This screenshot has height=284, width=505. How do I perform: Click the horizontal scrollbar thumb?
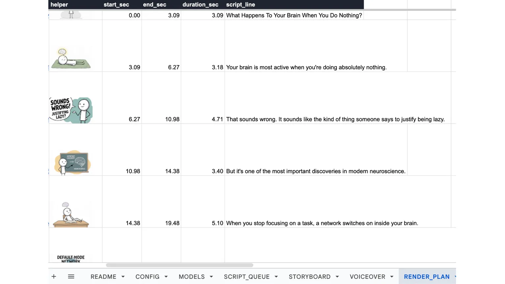point(180,265)
